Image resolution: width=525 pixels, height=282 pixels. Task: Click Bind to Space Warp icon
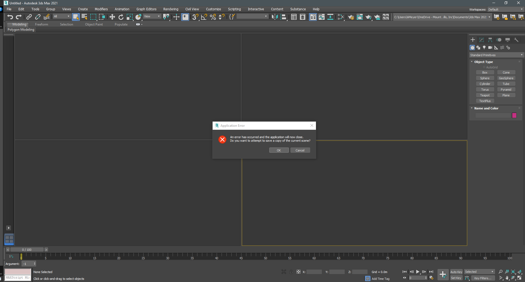pos(46,17)
